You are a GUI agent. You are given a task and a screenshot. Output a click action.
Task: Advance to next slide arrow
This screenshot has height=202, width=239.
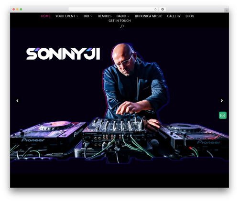coord(222,101)
